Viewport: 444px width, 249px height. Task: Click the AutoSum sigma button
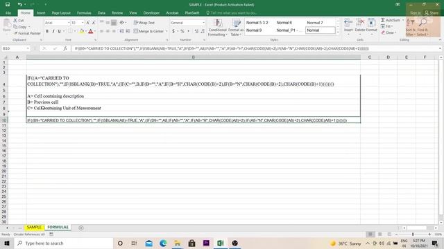[390, 20]
